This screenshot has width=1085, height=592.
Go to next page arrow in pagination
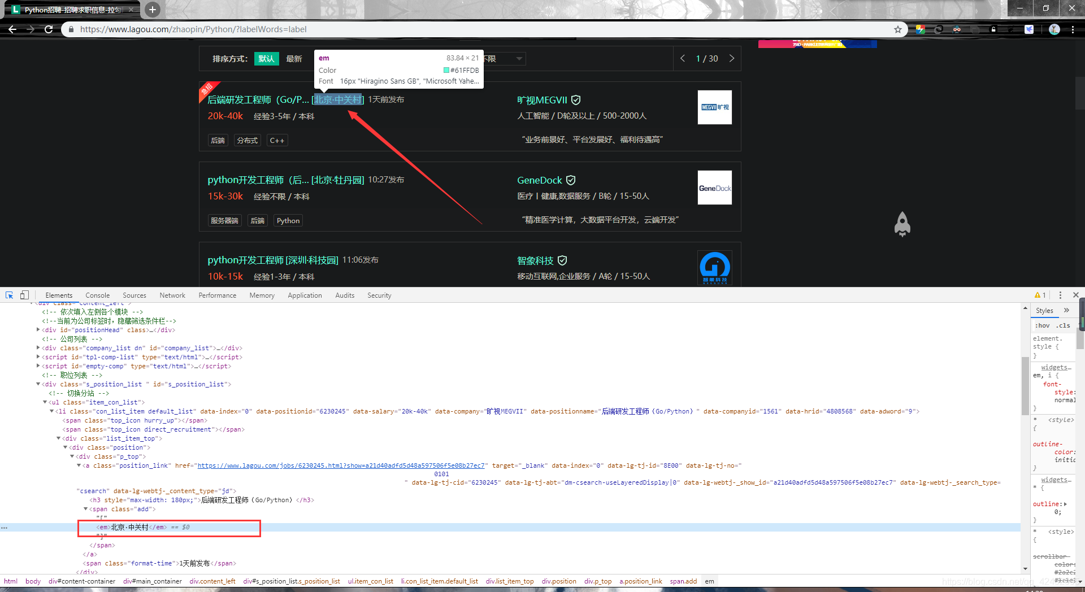tap(732, 58)
